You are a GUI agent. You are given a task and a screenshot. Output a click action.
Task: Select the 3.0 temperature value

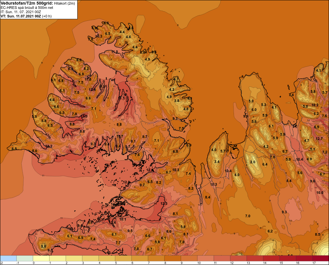43,246
